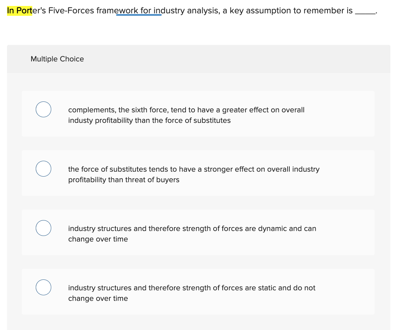Viewport: 397px width, 330px height.
Task: Select the radio button for the complements option
Action: pos(43,109)
